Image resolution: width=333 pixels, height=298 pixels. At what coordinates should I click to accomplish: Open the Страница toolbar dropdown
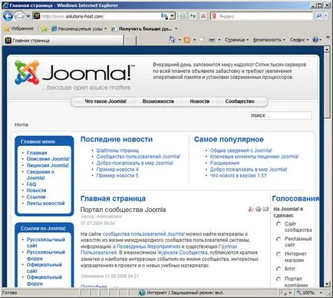[x=236, y=40]
